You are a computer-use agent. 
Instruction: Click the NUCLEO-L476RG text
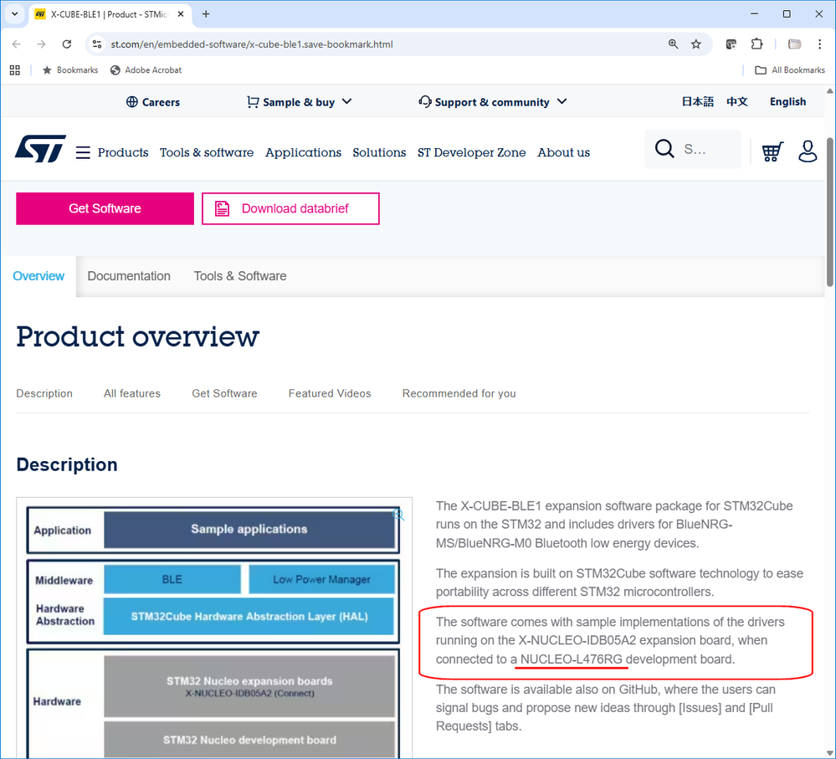[x=571, y=659]
